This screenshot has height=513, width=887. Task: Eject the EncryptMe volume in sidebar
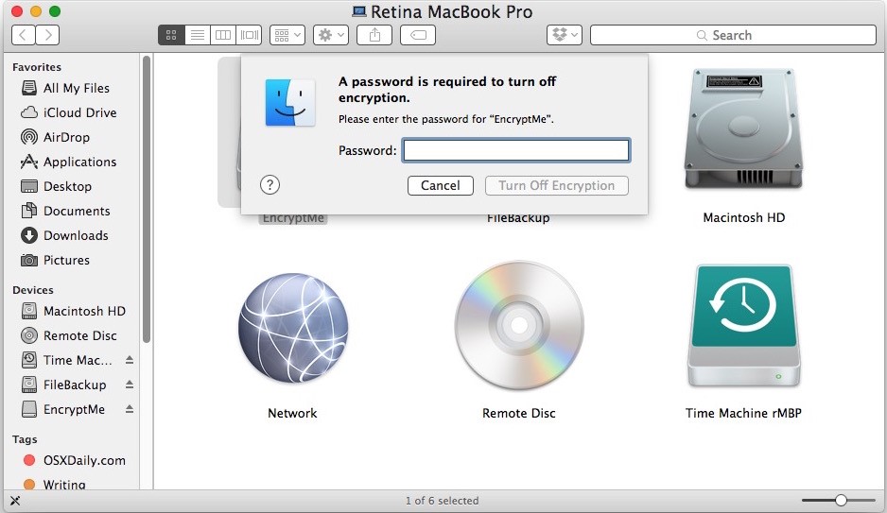point(130,410)
